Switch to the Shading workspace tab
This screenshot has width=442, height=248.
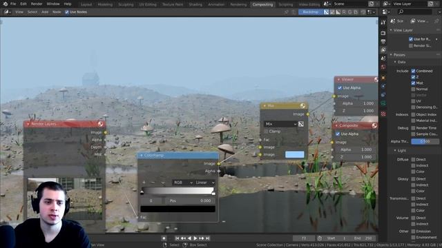195,5
